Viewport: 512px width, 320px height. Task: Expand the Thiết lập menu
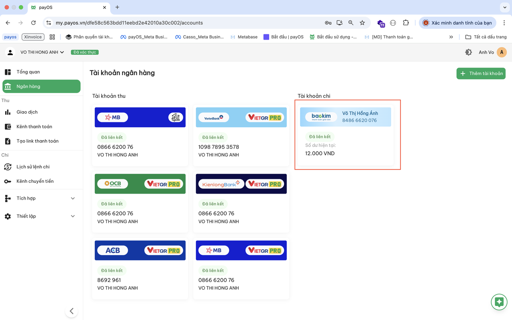coord(72,216)
